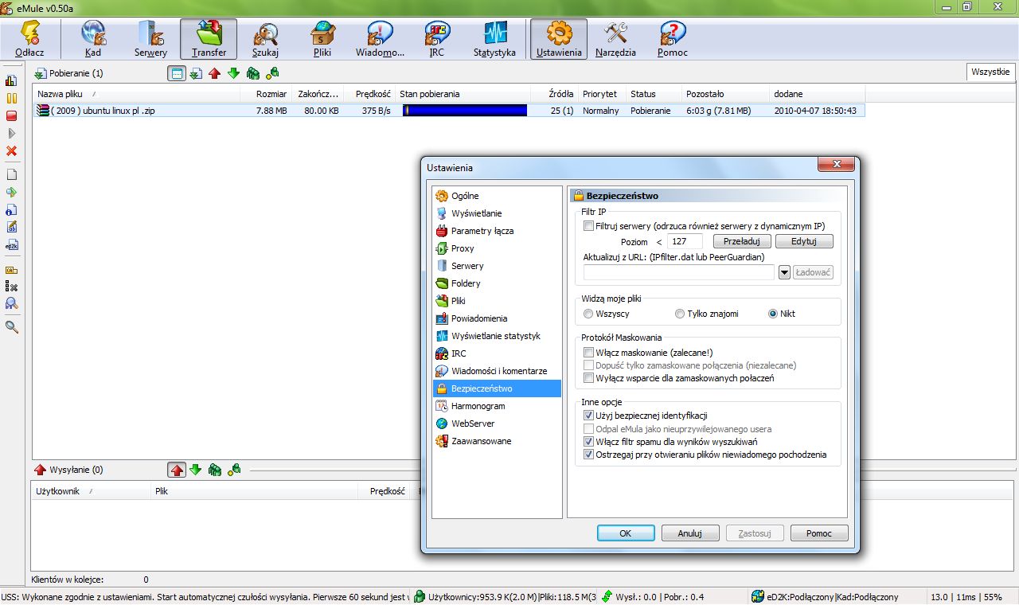The image size is (1019, 605).
Task: Click Edytuj button
Action: click(x=804, y=241)
